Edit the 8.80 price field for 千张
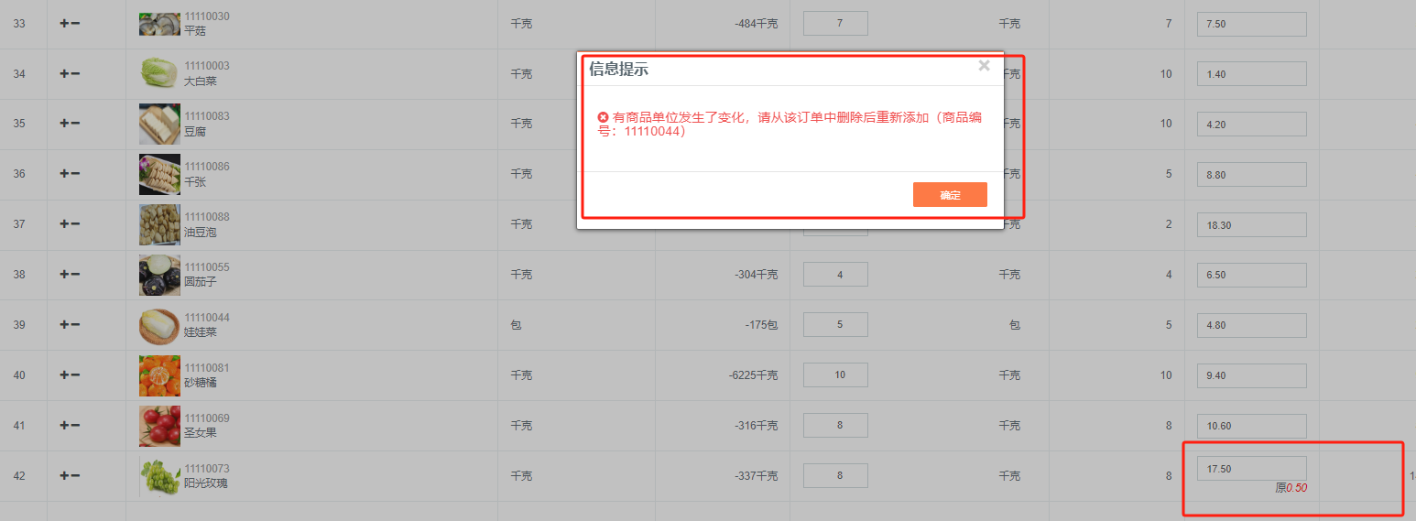The width and height of the screenshot is (1416, 521). point(1251,174)
